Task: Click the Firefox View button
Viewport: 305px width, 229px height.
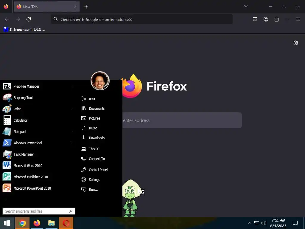Action: click(x=6, y=7)
